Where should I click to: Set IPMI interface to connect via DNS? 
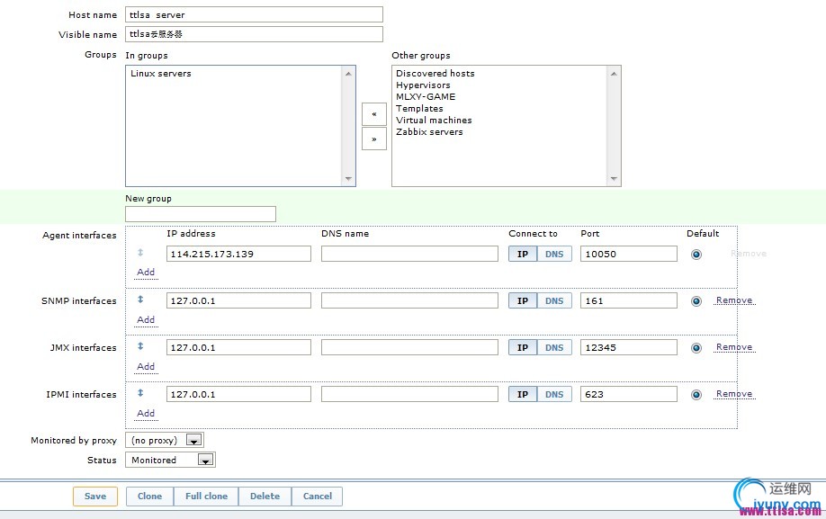554,394
